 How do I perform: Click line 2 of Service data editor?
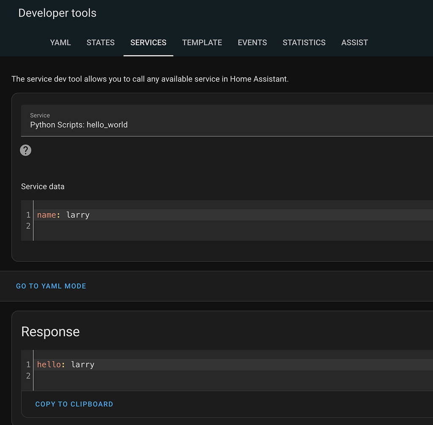click(x=127, y=226)
